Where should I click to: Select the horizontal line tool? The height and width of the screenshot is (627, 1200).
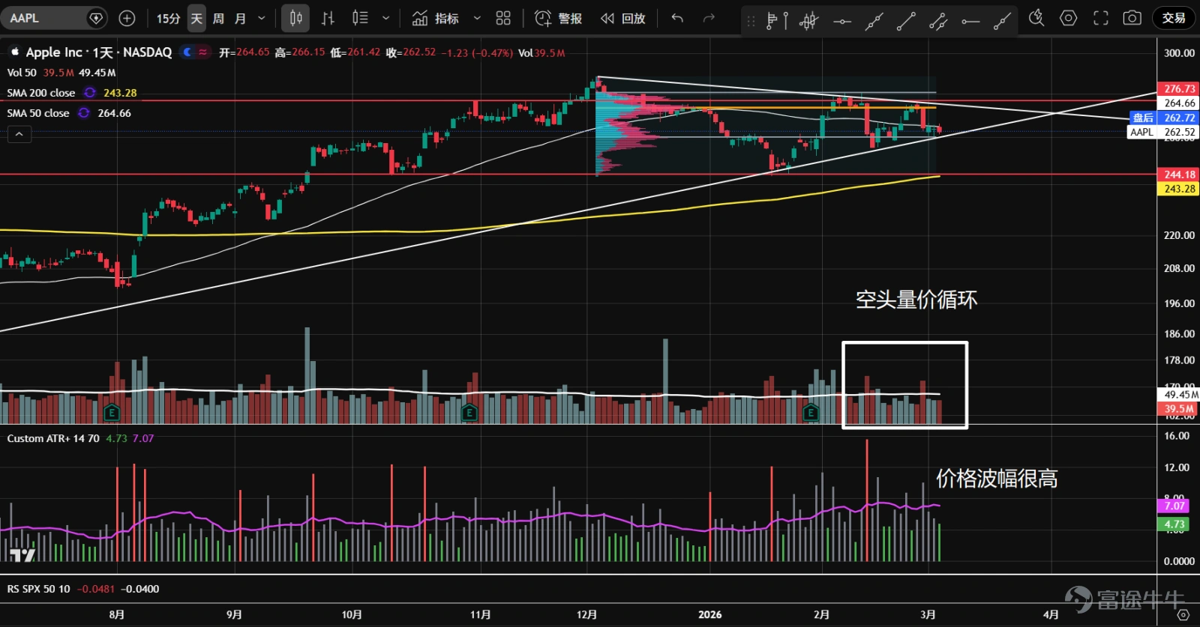coord(842,21)
